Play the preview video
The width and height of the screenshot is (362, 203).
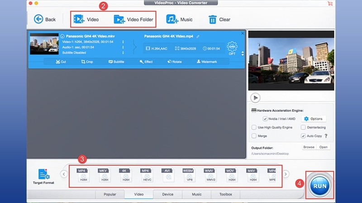(x=255, y=98)
